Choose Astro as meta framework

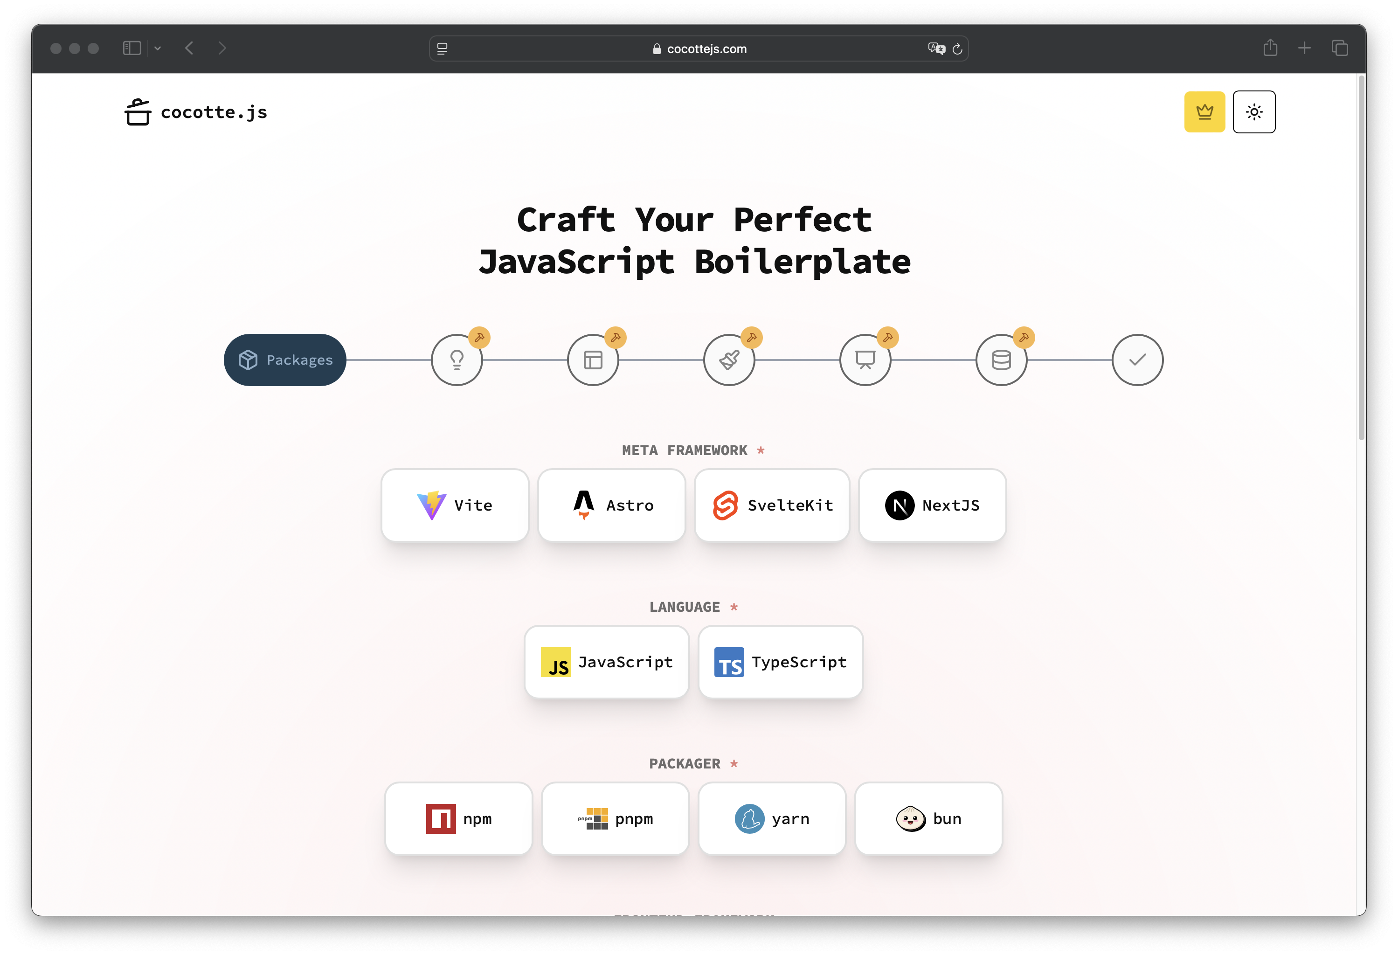[612, 505]
